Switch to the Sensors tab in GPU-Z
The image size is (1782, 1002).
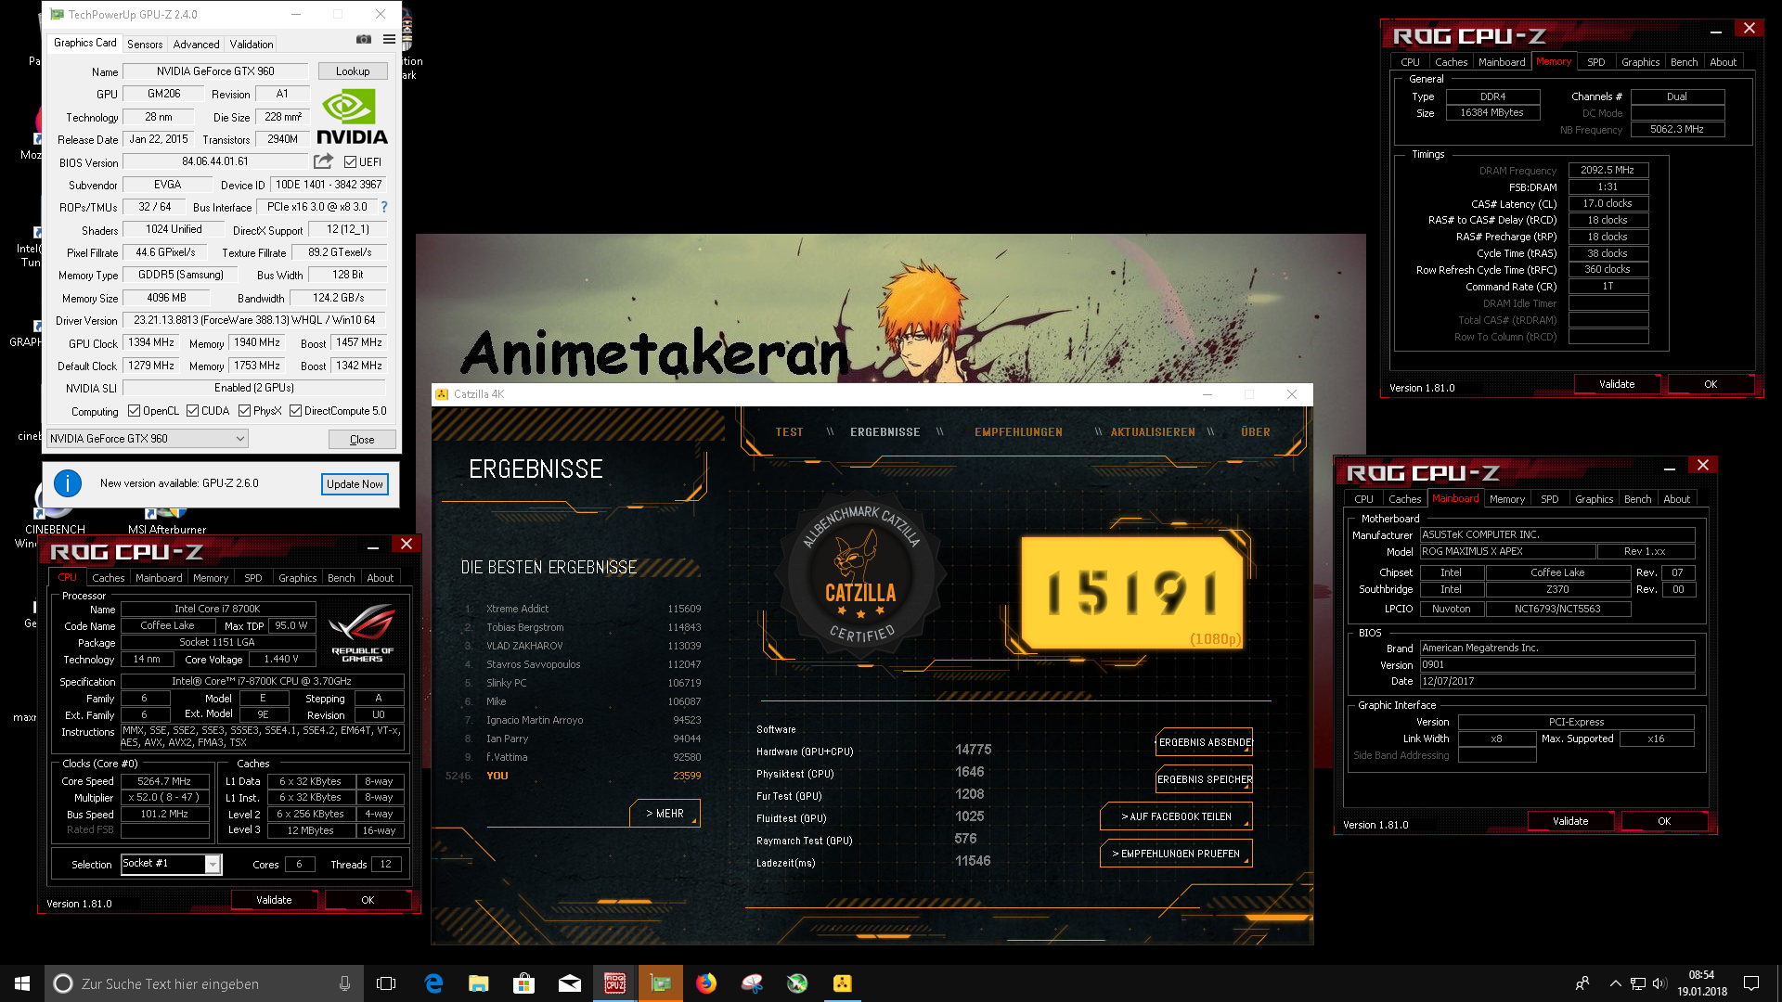point(145,45)
